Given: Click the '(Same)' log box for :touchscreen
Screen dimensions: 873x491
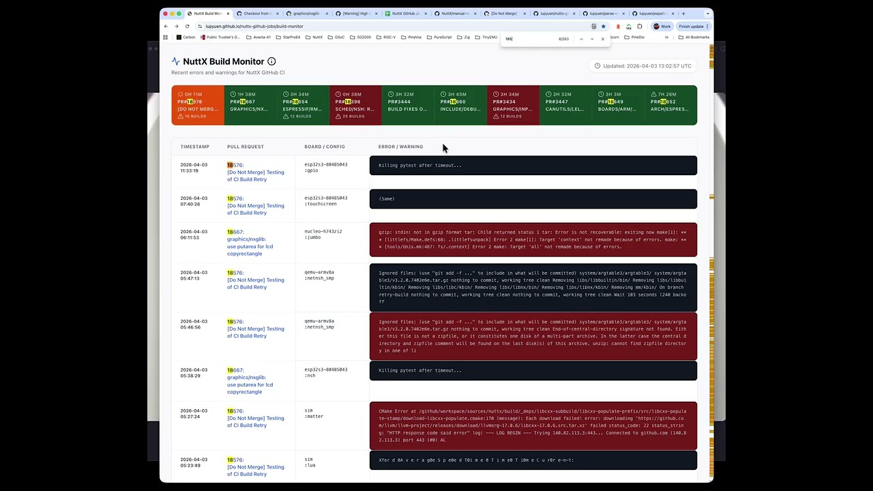Looking at the screenshot, I should tap(533, 198).
